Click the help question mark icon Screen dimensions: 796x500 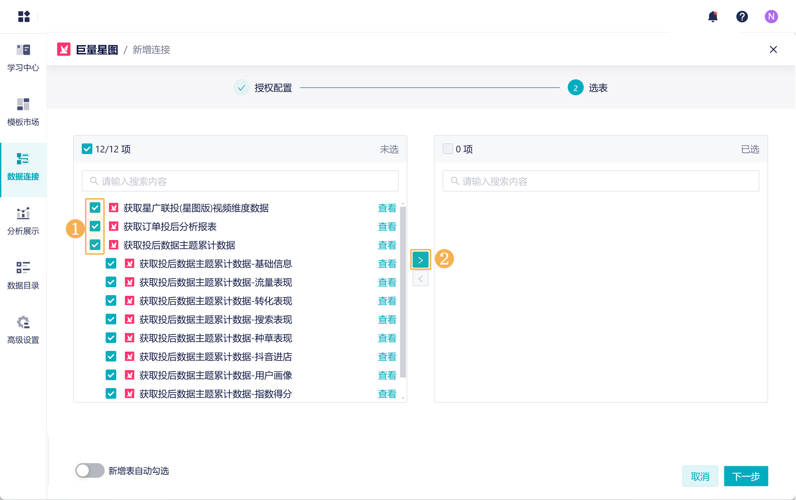tap(742, 16)
